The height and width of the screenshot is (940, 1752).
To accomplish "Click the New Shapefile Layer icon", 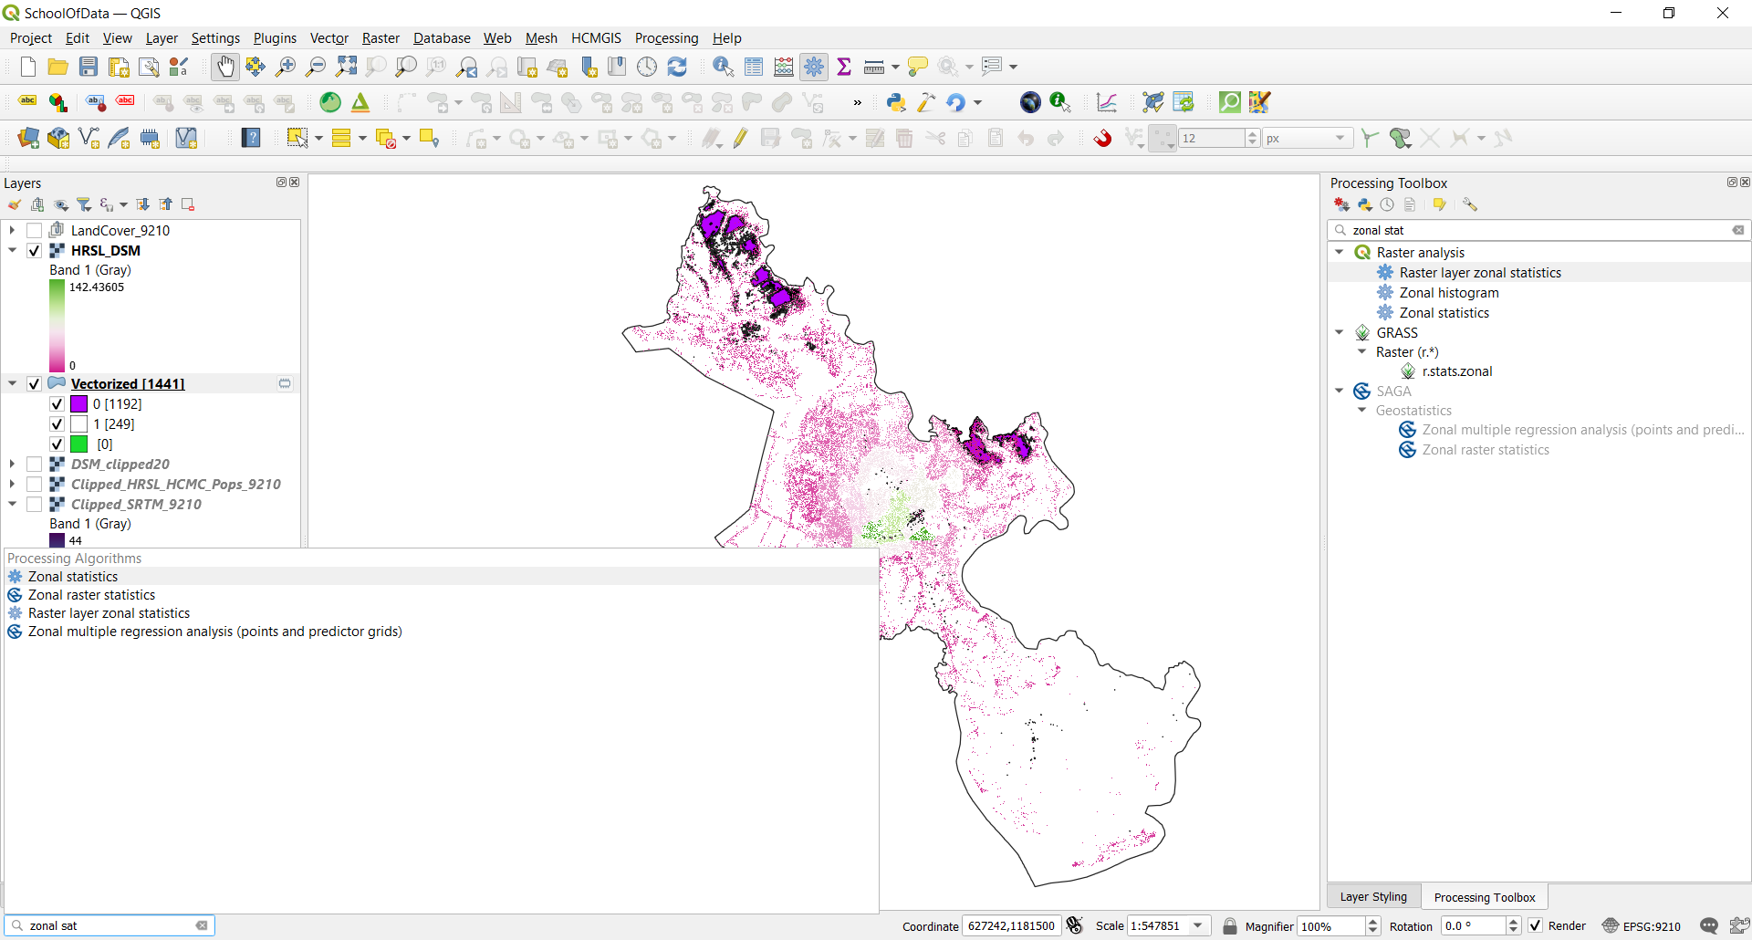I will click(89, 139).
